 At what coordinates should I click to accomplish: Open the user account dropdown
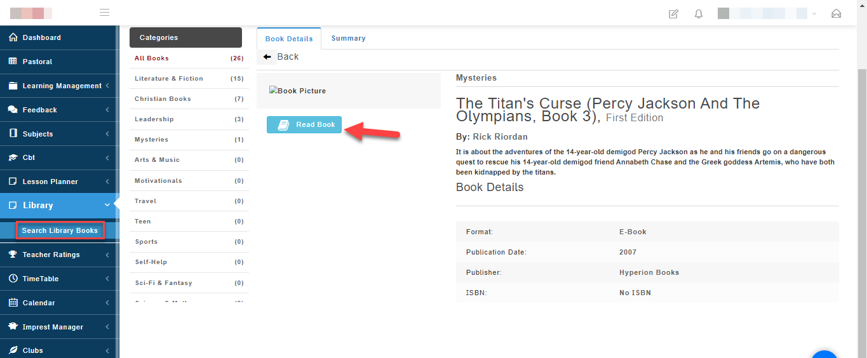point(767,13)
